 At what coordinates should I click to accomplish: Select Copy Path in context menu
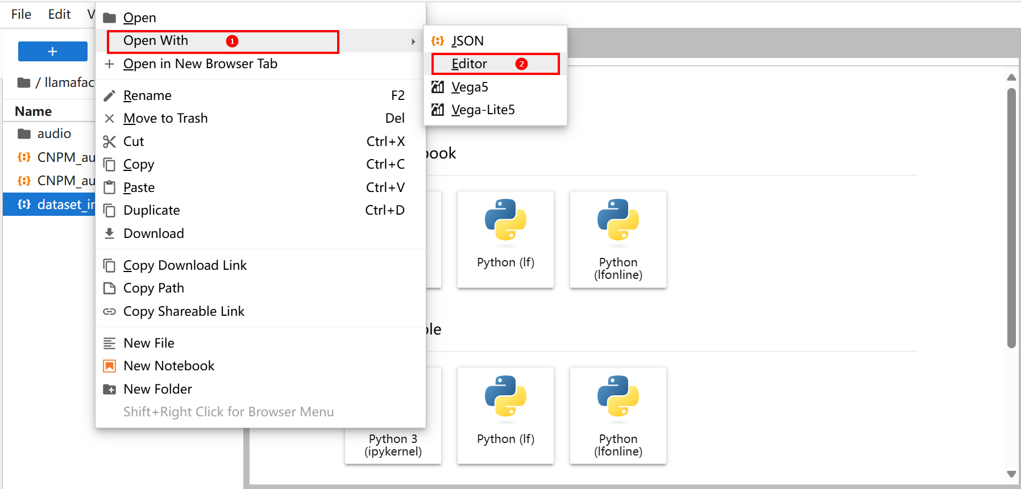pos(153,288)
